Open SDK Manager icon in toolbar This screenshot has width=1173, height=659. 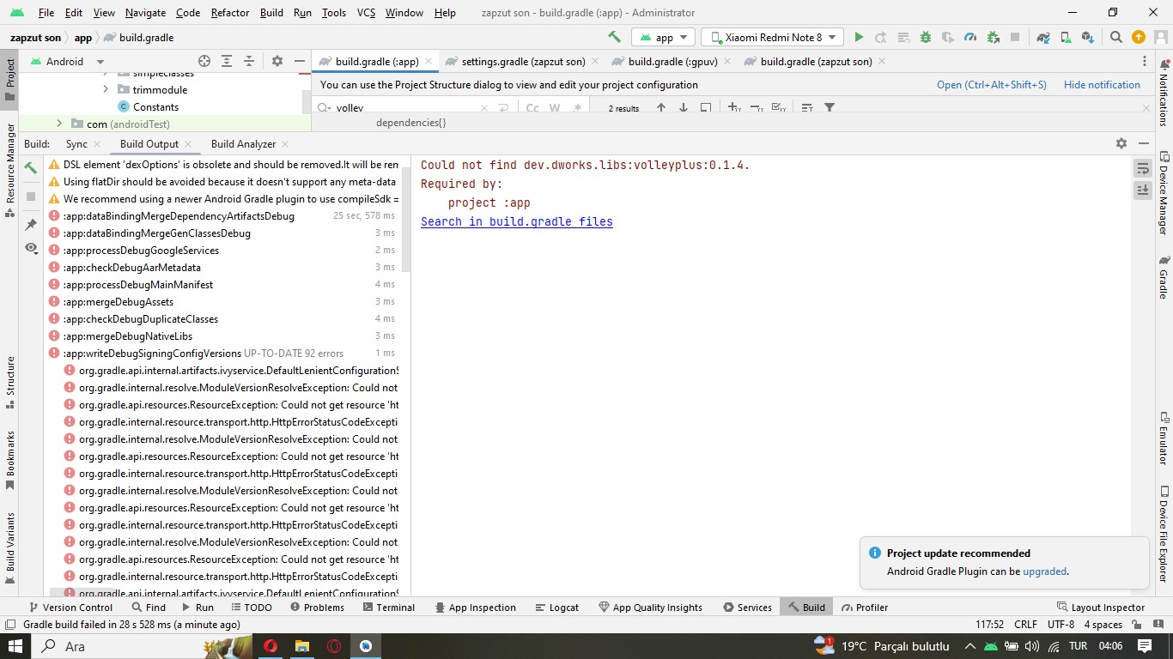(1088, 37)
